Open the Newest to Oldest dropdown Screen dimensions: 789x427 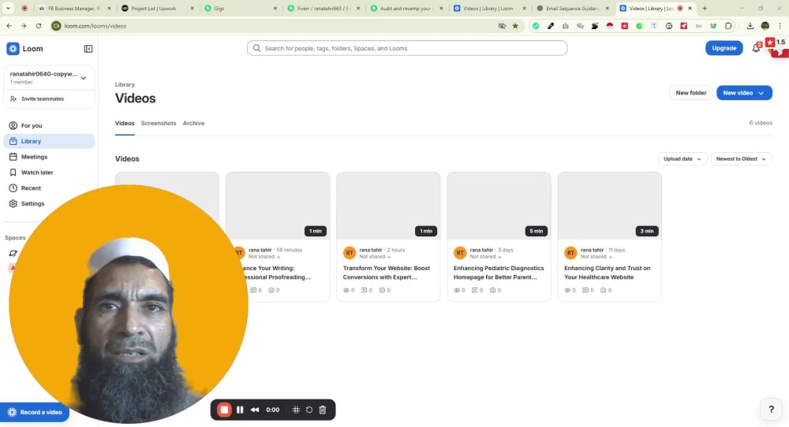coord(741,158)
